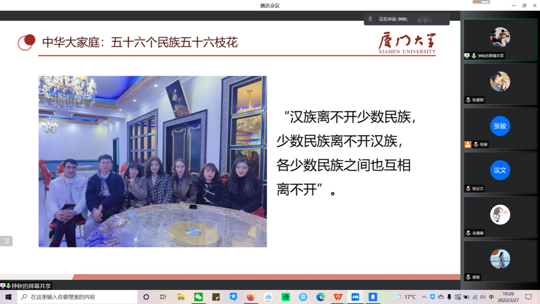
Task: Click the muted microphone icon beside 张骏
Action: pyautogui.click(x=476, y=144)
